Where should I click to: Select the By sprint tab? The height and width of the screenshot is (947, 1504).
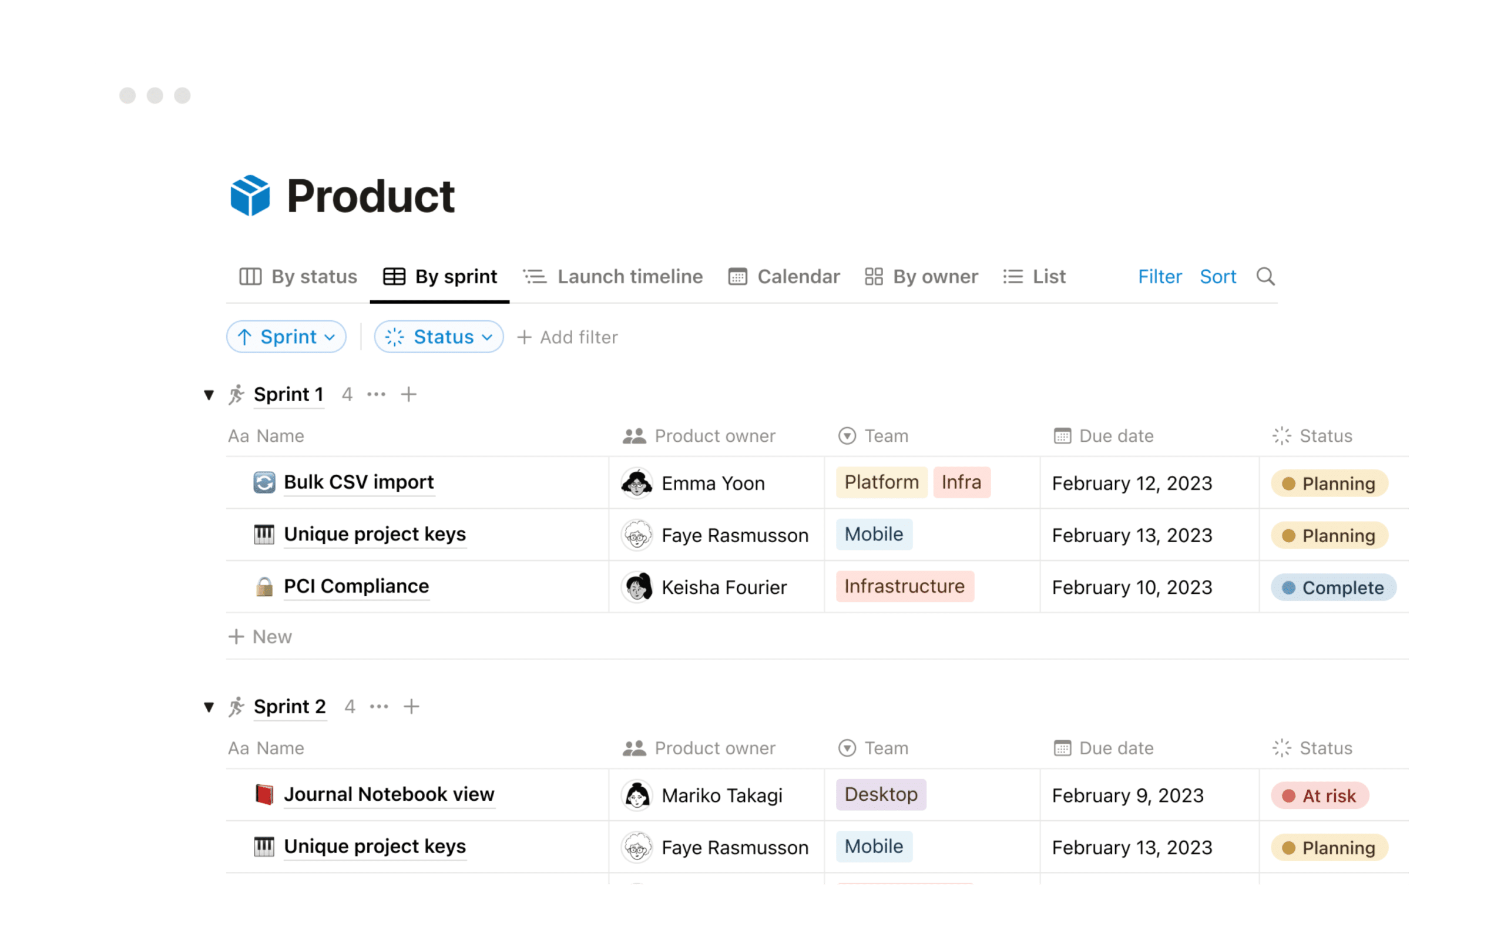pos(439,276)
